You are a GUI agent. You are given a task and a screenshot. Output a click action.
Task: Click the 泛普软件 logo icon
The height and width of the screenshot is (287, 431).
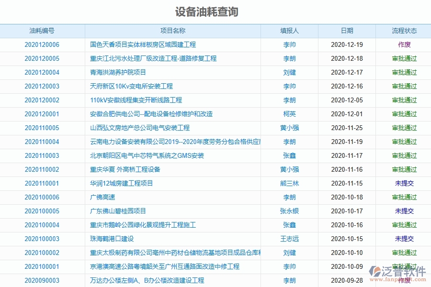pyautogui.click(x=376, y=271)
